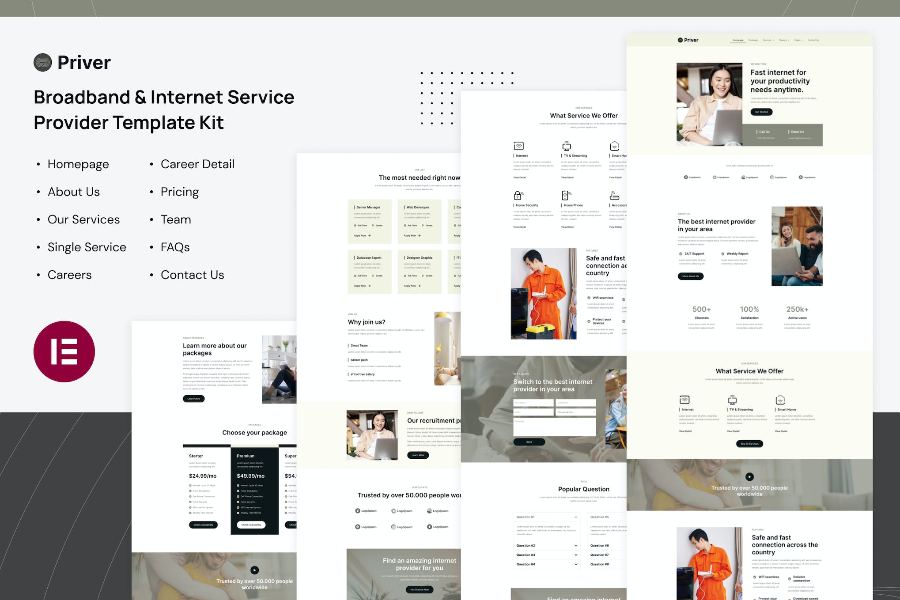Click the Elementor logo badge

pyautogui.click(x=64, y=350)
